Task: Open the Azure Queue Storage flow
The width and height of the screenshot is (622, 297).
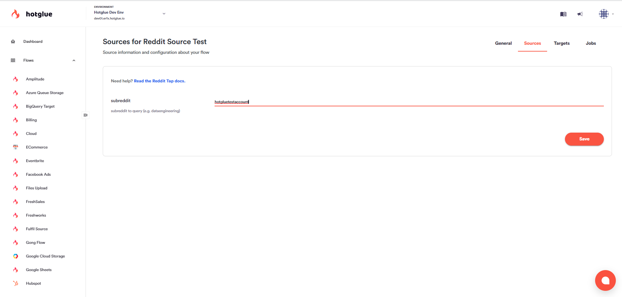Action: coord(45,93)
